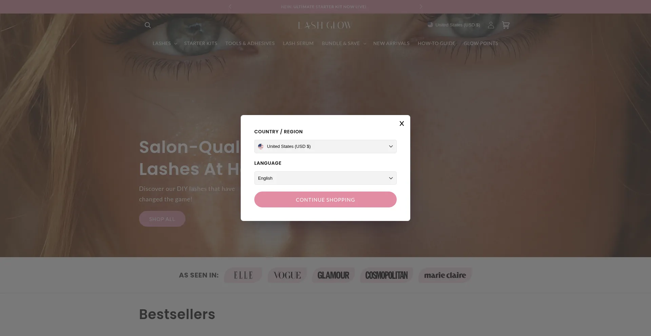
Task: Open the account profile icon
Action: (491, 25)
